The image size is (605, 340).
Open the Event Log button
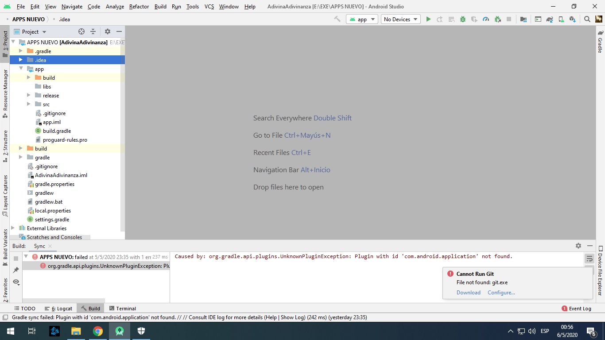576,308
